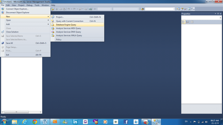
Task: Click the Save All disk icon
Action: [3, 43]
